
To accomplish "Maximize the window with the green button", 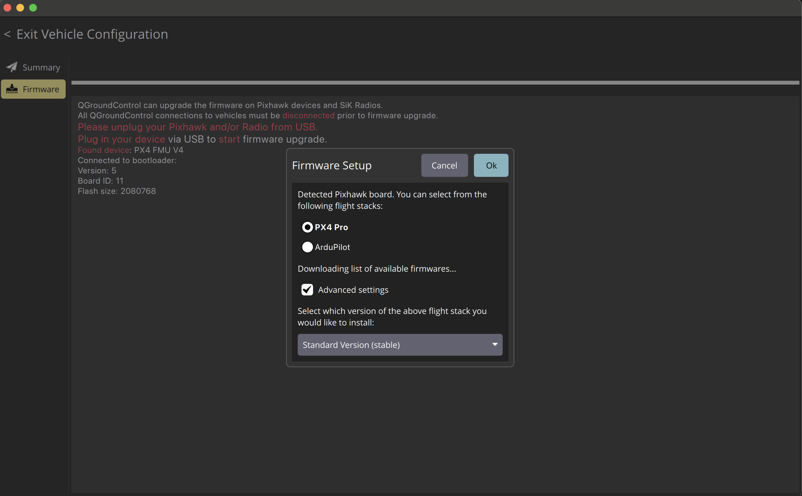I will click(33, 8).
